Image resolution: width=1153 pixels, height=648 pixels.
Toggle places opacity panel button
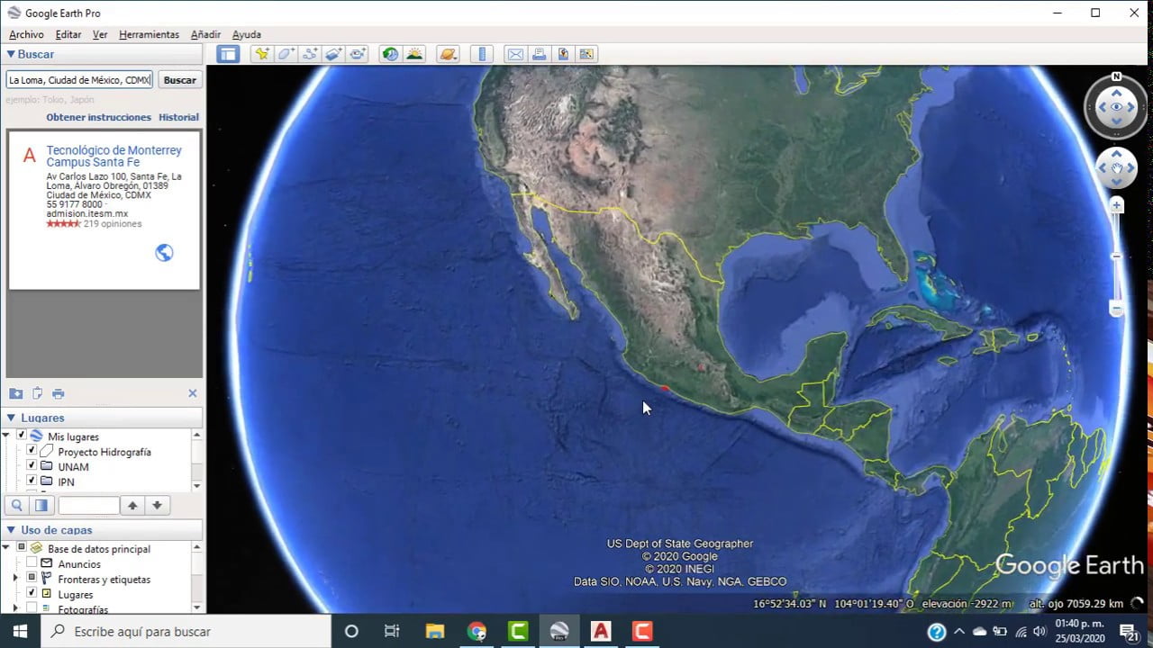41,506
